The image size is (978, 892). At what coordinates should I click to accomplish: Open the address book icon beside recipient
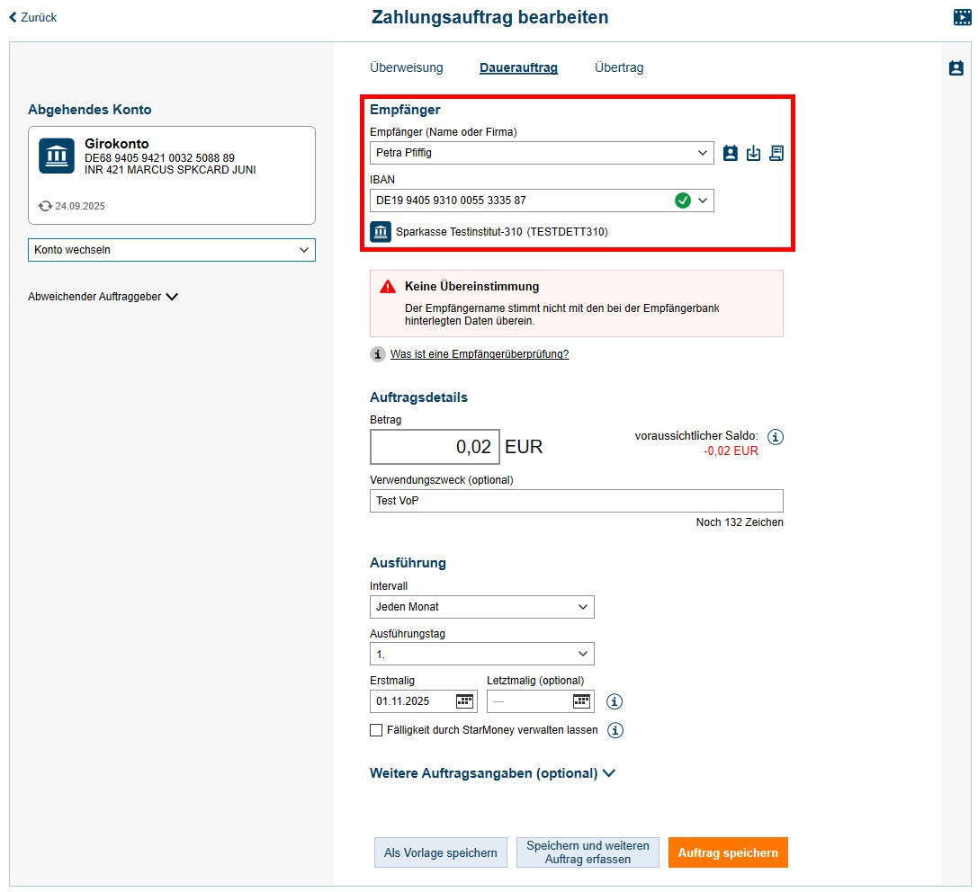[x=731, y=153]
